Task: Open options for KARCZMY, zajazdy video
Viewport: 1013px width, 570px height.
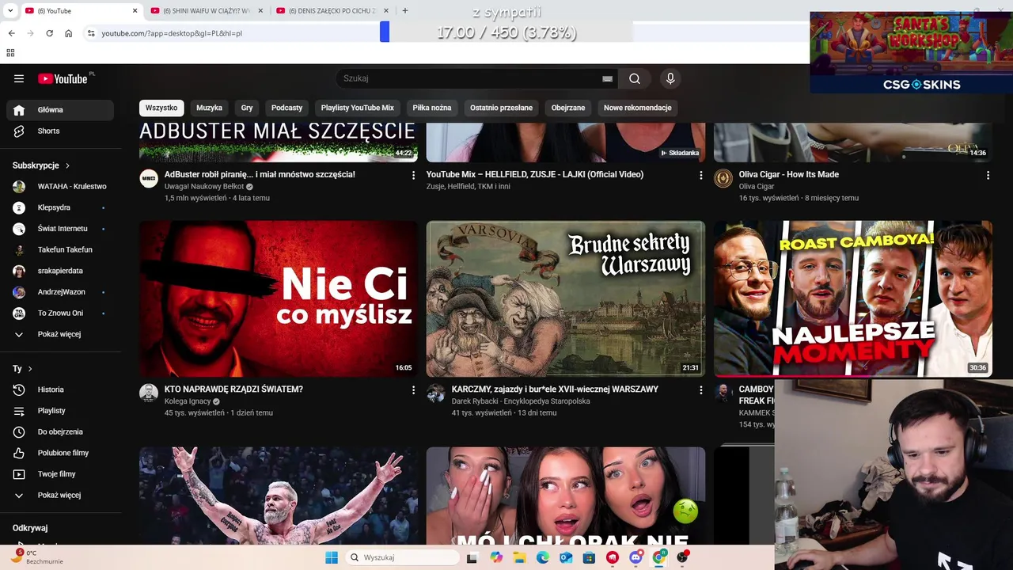Action: tap(700, 389)
